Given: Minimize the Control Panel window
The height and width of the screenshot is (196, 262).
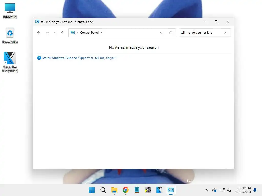Looking at the screenshot, I should point(205,22).
